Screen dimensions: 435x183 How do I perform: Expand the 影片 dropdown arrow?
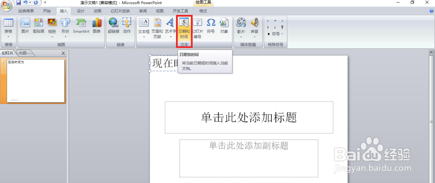click(241, 36)
